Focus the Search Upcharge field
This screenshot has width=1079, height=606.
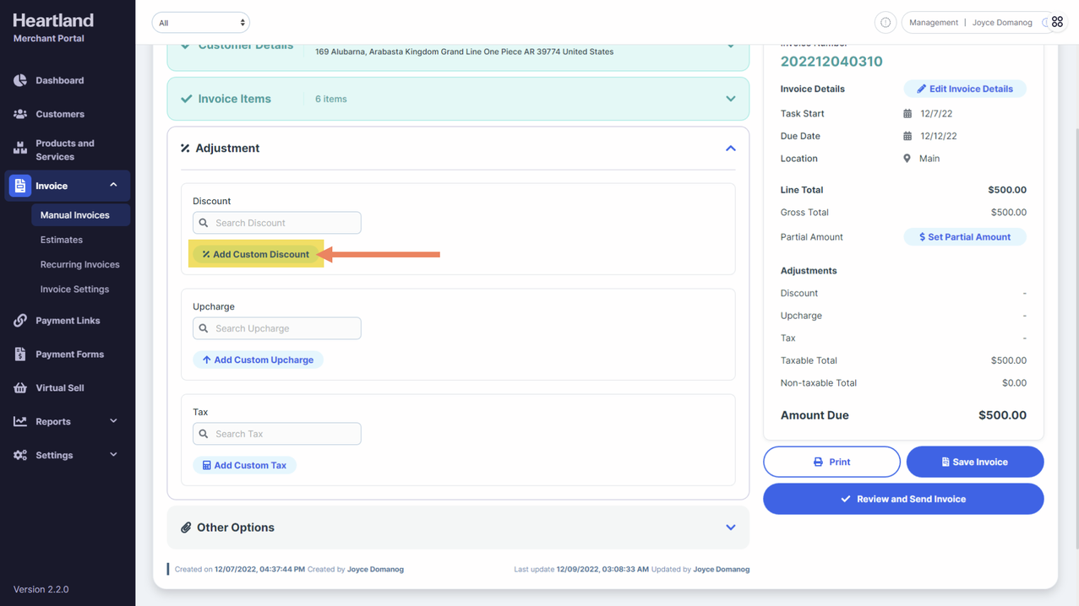(276, 328)
